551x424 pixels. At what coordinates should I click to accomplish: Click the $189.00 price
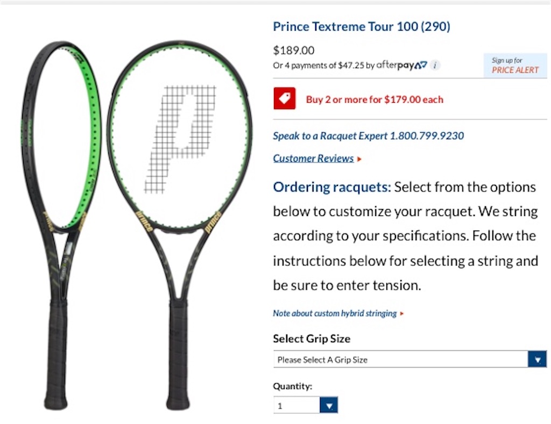tap(294, 51)
